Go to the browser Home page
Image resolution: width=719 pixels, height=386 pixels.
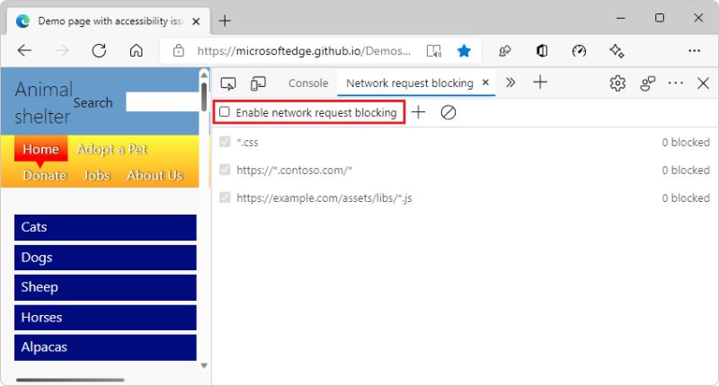tap(137, 50)
